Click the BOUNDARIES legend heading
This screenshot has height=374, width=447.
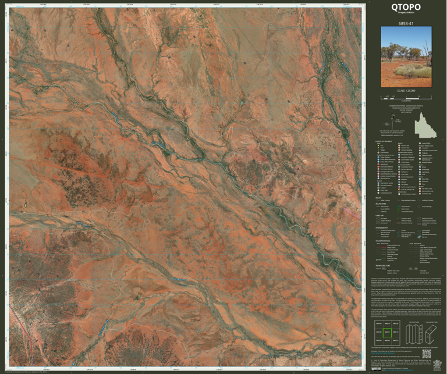pyautogui.click(x=381, y=204)
